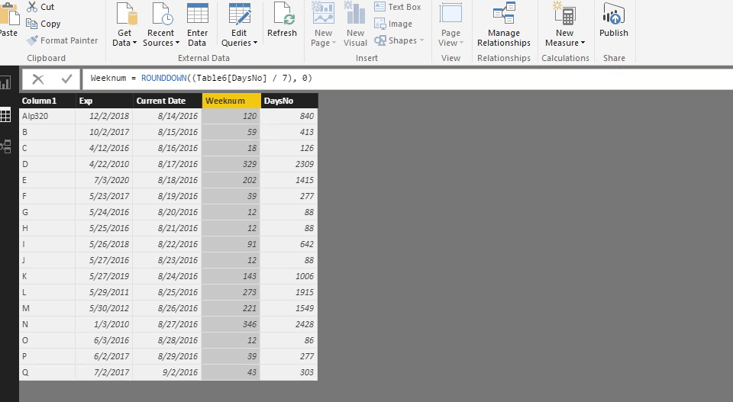Click the Page View icon
This screenshot has width=733, height=402.
pos(450,13)
